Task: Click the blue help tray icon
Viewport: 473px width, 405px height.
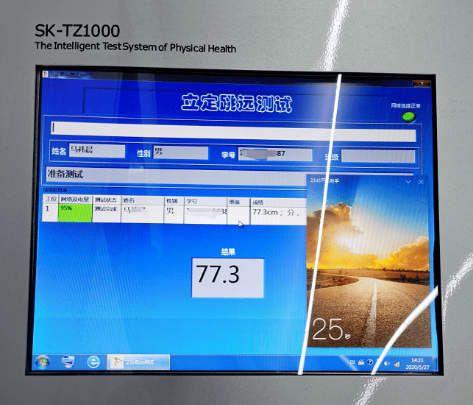Action: point(370,362)
